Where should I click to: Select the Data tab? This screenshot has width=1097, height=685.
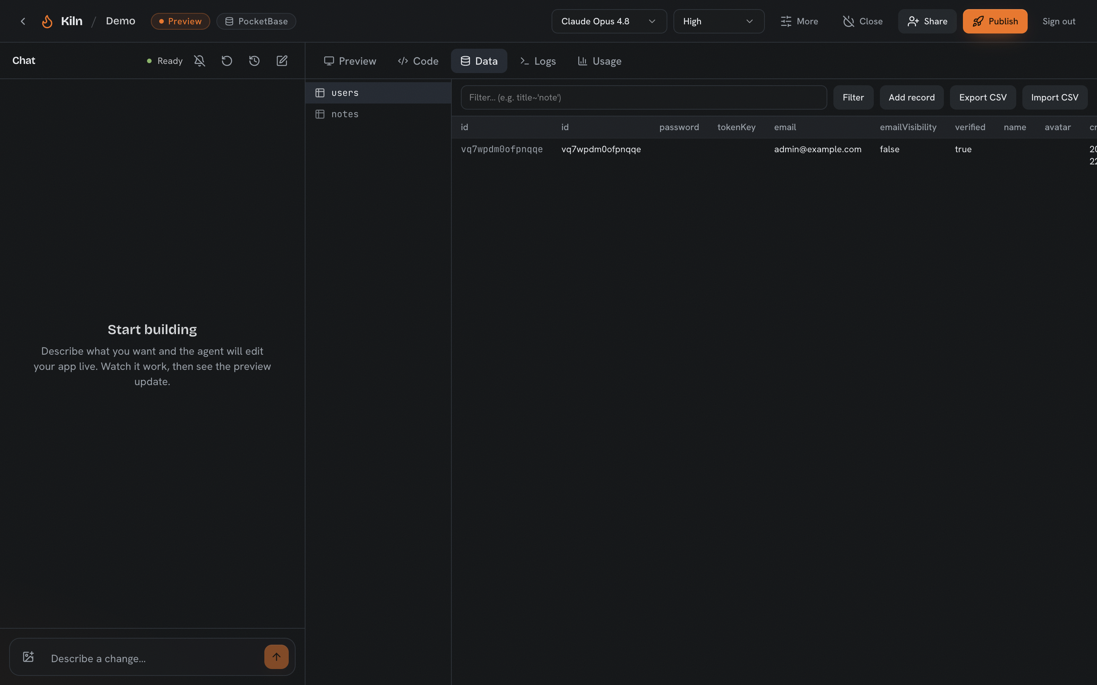click(479, 61)
